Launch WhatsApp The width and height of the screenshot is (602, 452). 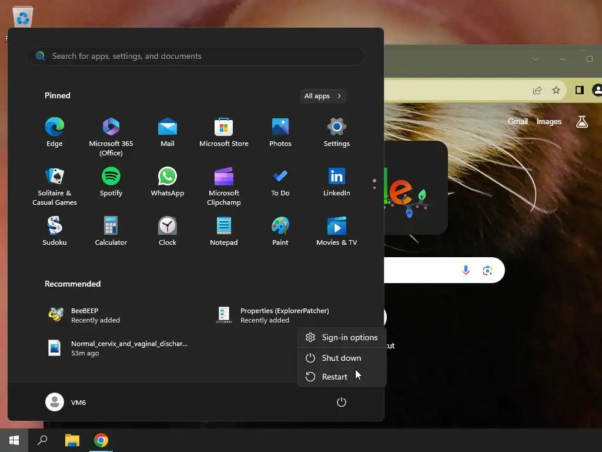(x=168, y=182)
